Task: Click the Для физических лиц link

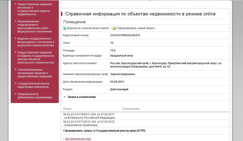Action: point(78,139)
